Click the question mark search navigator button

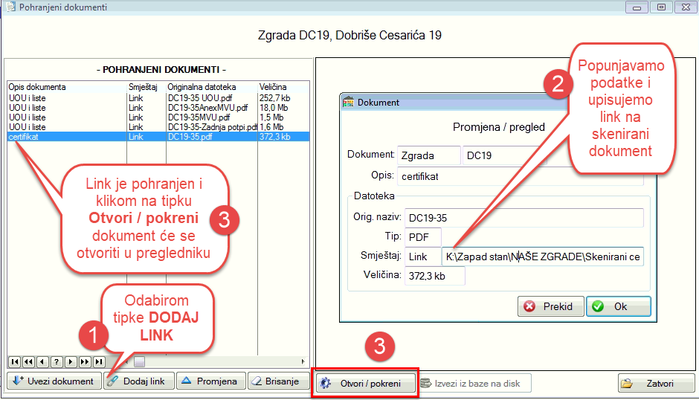(57, 361)
